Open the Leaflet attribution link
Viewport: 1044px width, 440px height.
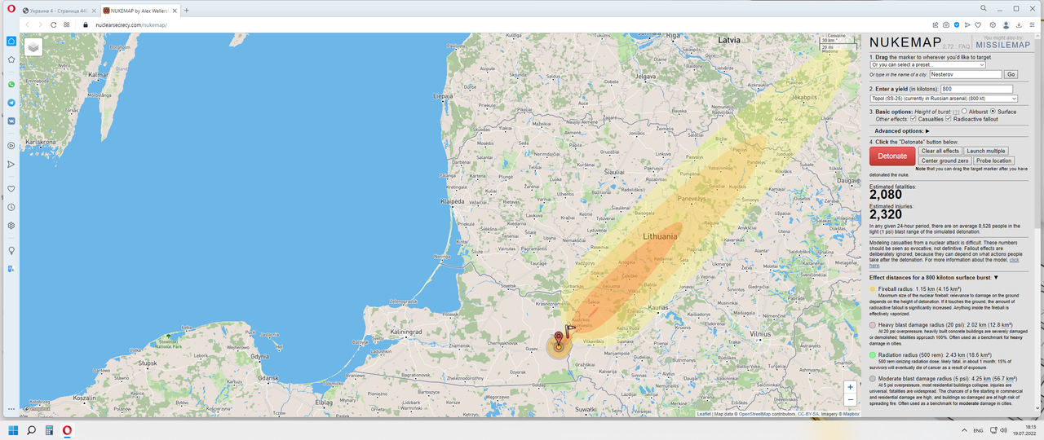[704, 414]
